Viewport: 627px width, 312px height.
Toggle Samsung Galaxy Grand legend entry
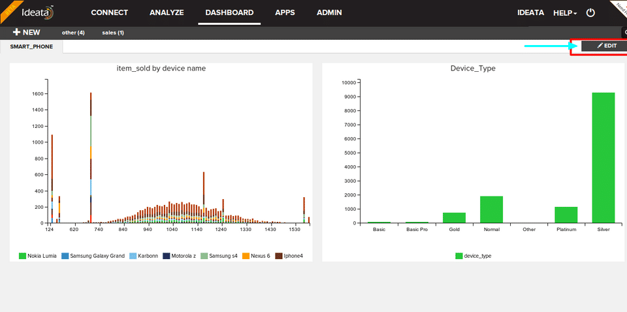(97, 256)
